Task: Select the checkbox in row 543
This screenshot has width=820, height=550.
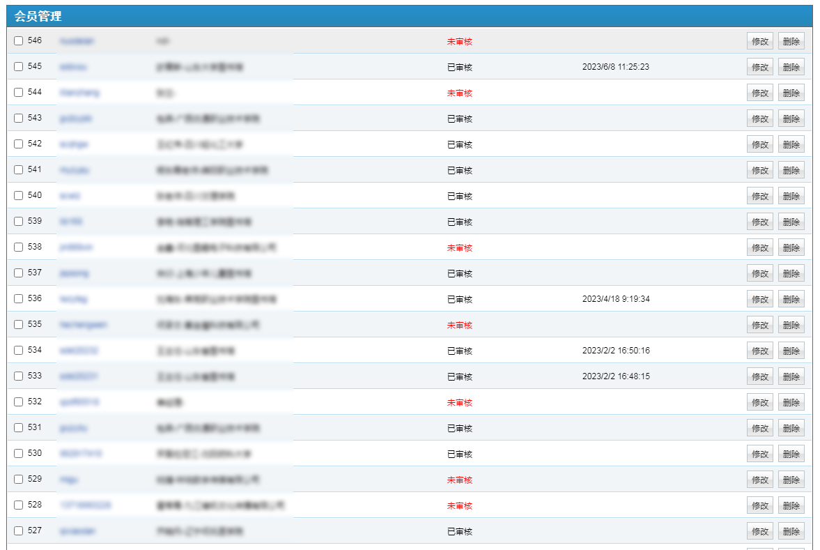Action: tap(18, 119)
